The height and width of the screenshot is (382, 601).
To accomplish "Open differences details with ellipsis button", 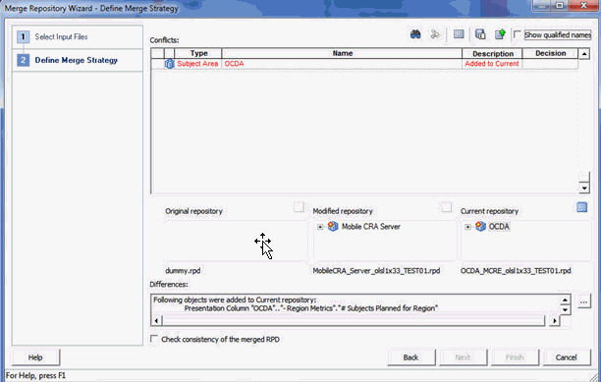I will click(583, 301).
